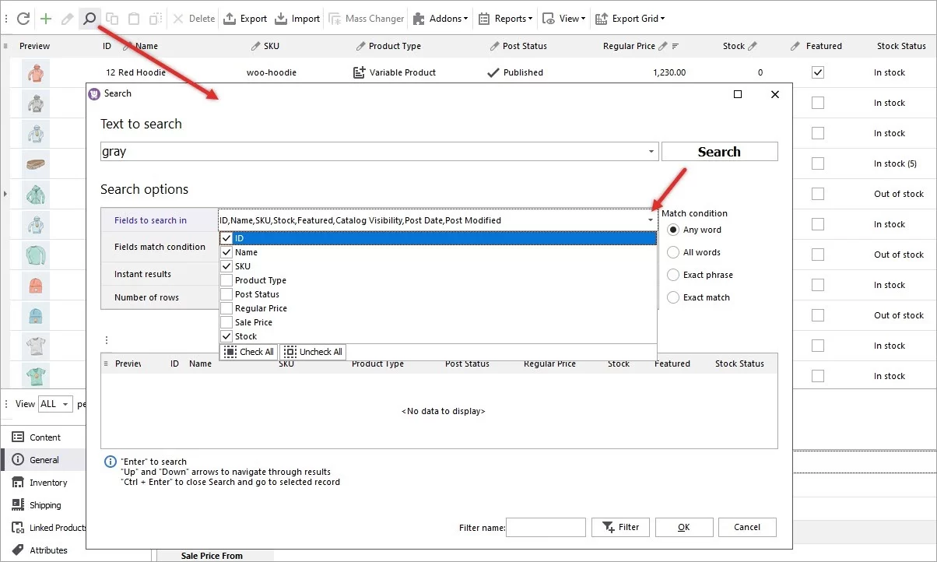
Task: Collapse the fields to search in dropdown
Action: [651, 220]
